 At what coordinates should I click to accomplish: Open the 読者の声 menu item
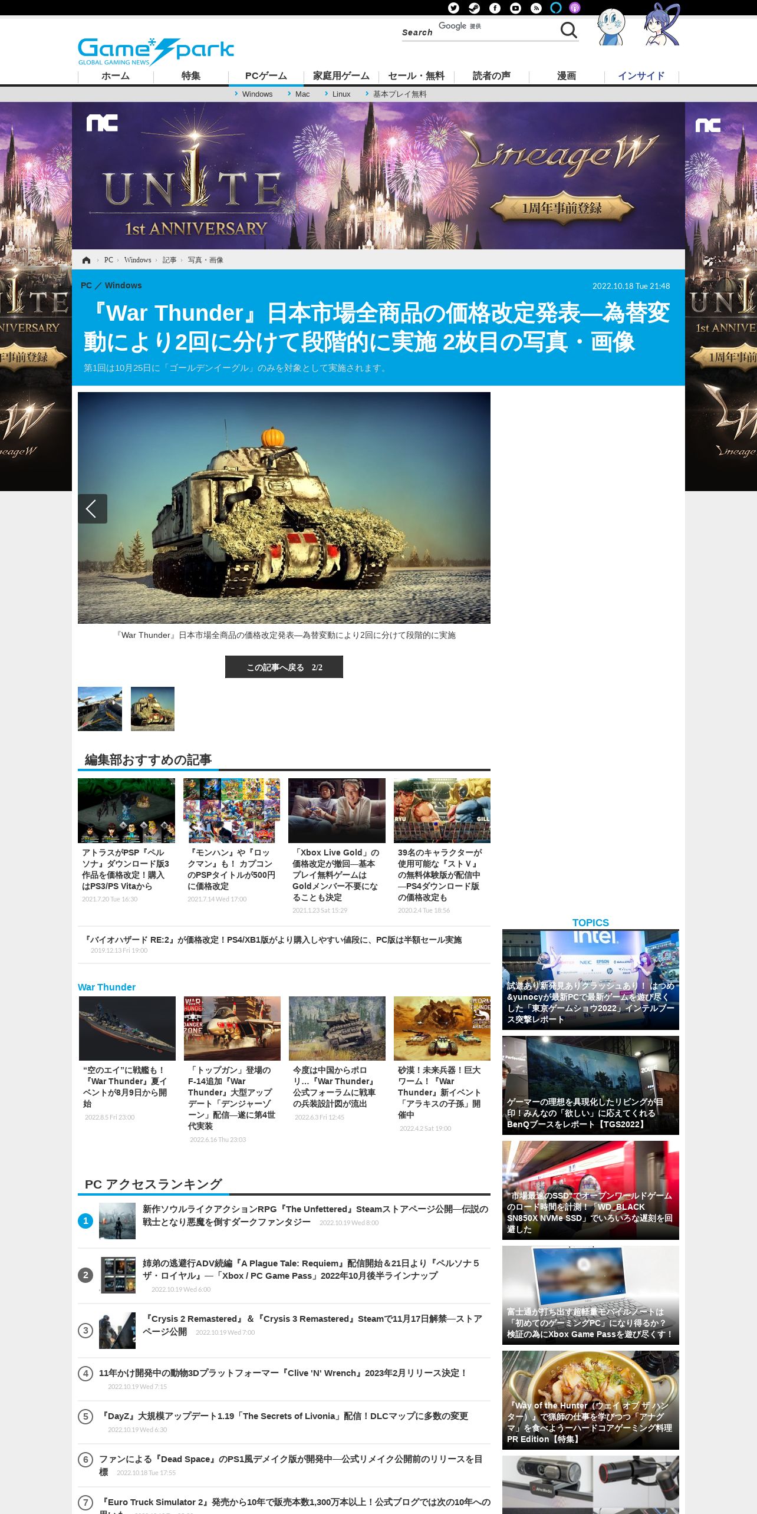click(x=492, y=76)
